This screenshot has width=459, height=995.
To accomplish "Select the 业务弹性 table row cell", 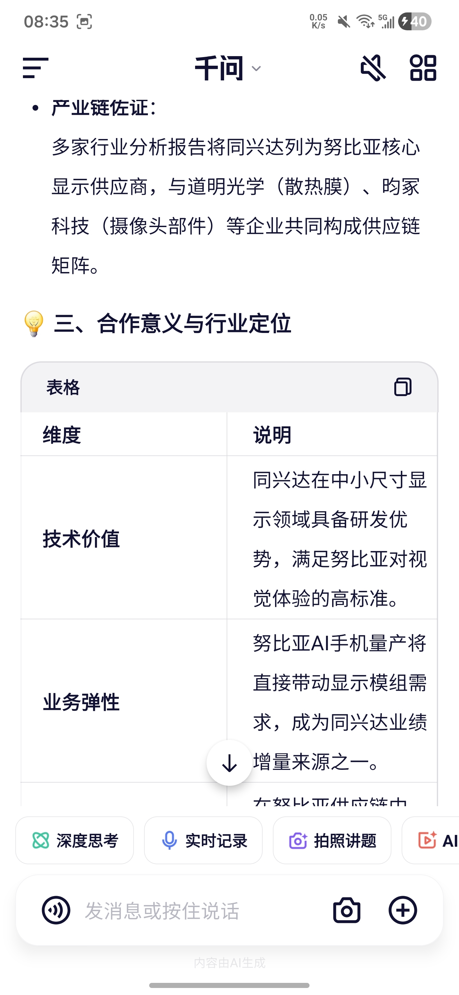I will pos(82,702).
